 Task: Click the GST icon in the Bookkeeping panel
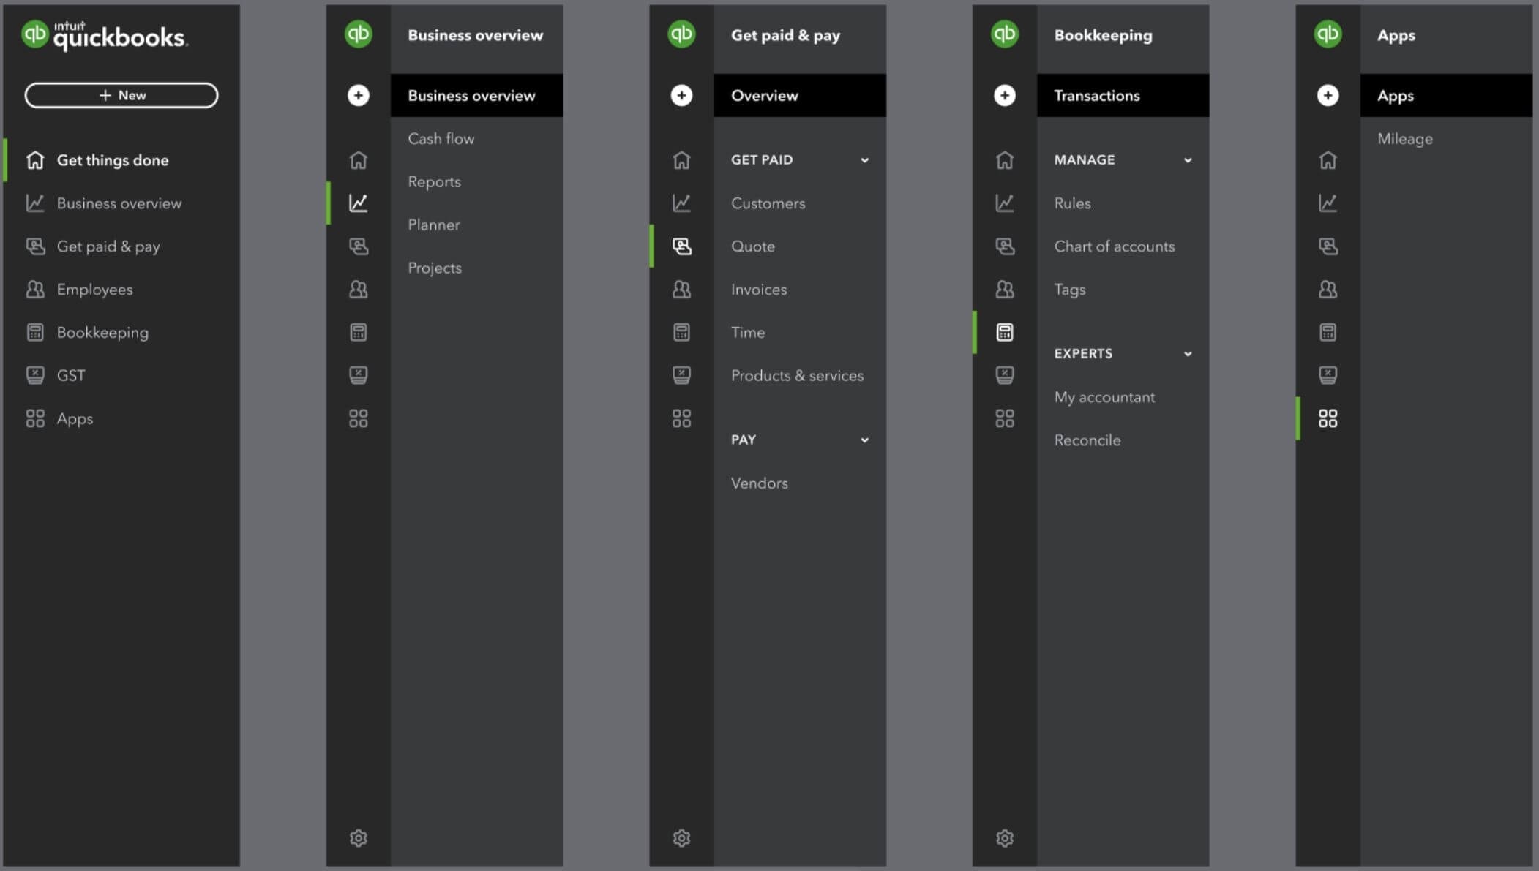1005,376
